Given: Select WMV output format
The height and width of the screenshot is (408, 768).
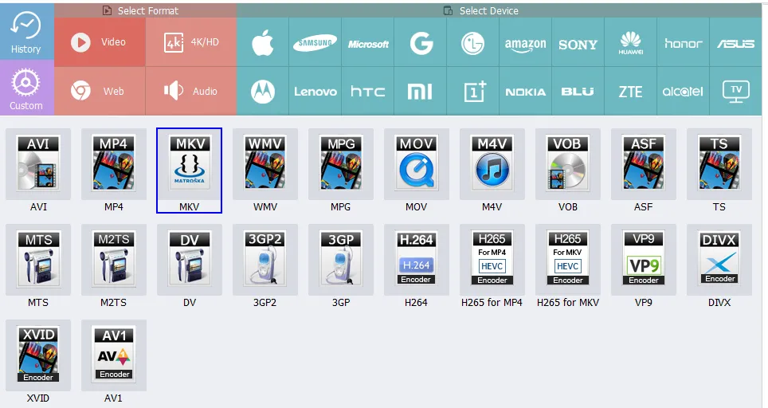Looking at the screenshot, I should point(265,171).
